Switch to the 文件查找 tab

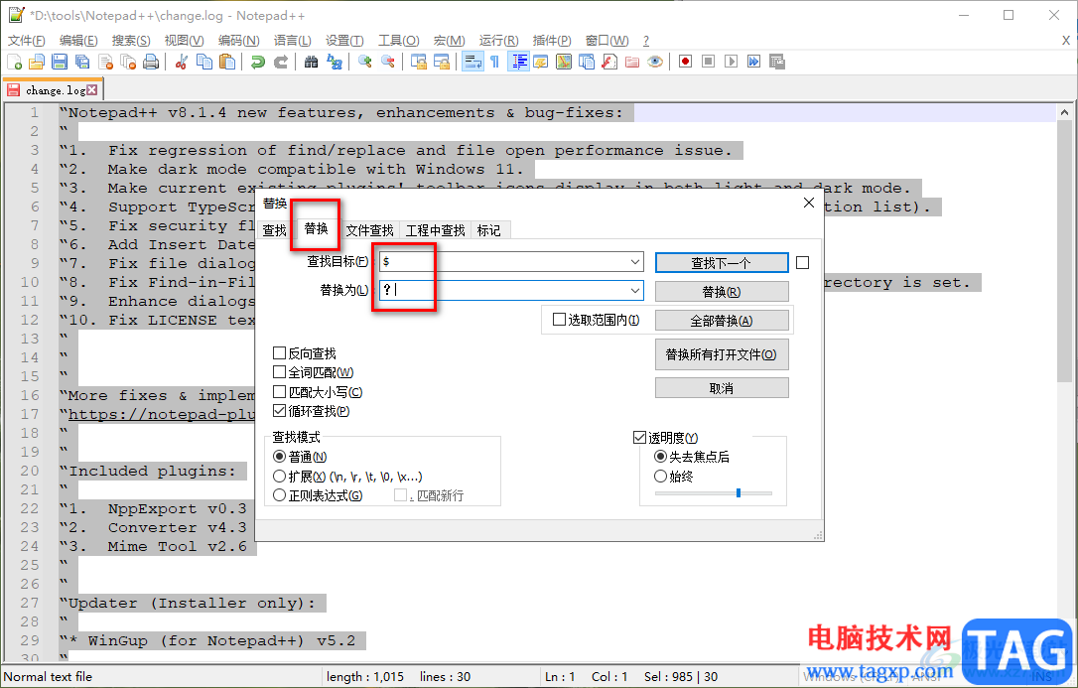click(x=370, y=230)
